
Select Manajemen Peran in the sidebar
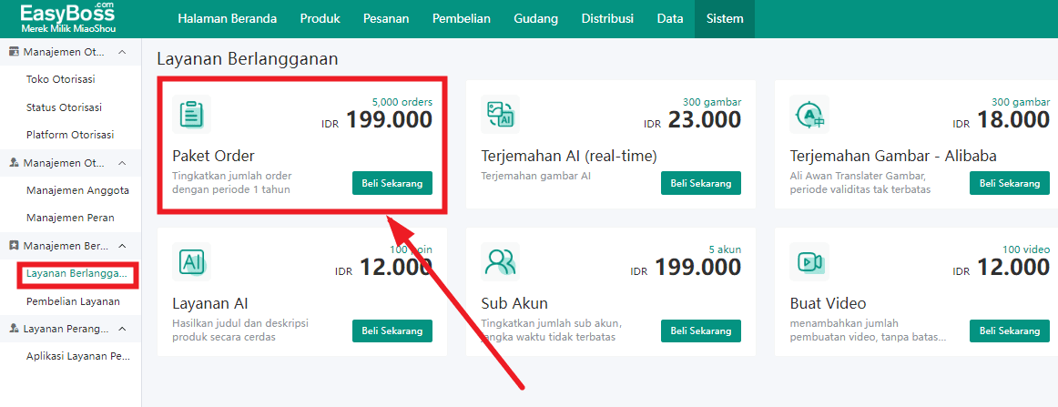(x=70, y=218)
